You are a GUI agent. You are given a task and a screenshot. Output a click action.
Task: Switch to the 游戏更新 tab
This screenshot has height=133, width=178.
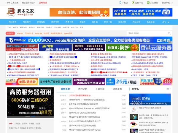click(117, 89)
